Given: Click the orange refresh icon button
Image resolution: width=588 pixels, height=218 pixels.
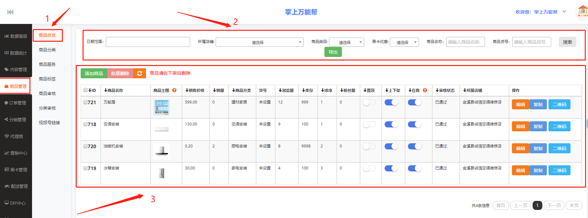Looking at the screenshot, I should pyautogui.click(x=140, y=73).
